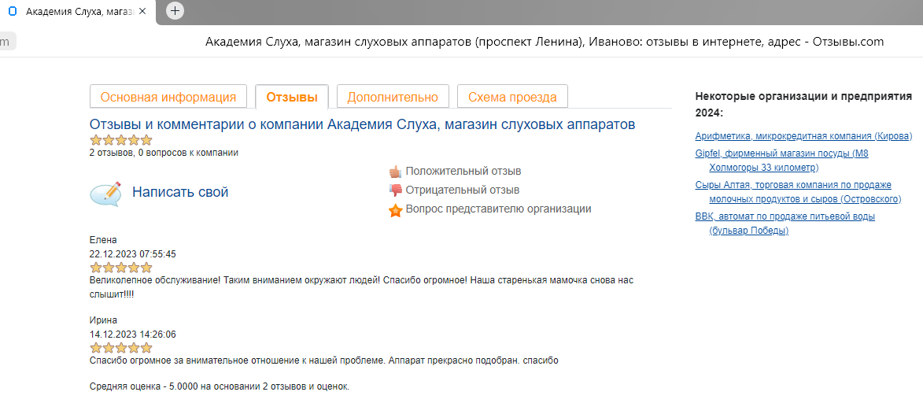The image size is (923, 414).
Task: Open ВВК автомат питьевой воды link
Action: (785, 216)
